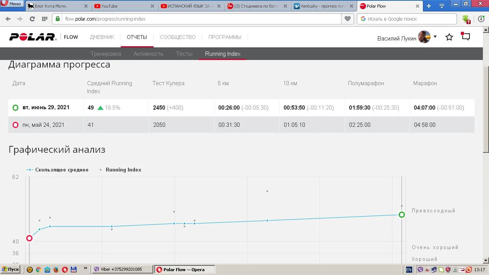Switch to YouTube tab
The image size is (489, 275).
click(124, 6)
